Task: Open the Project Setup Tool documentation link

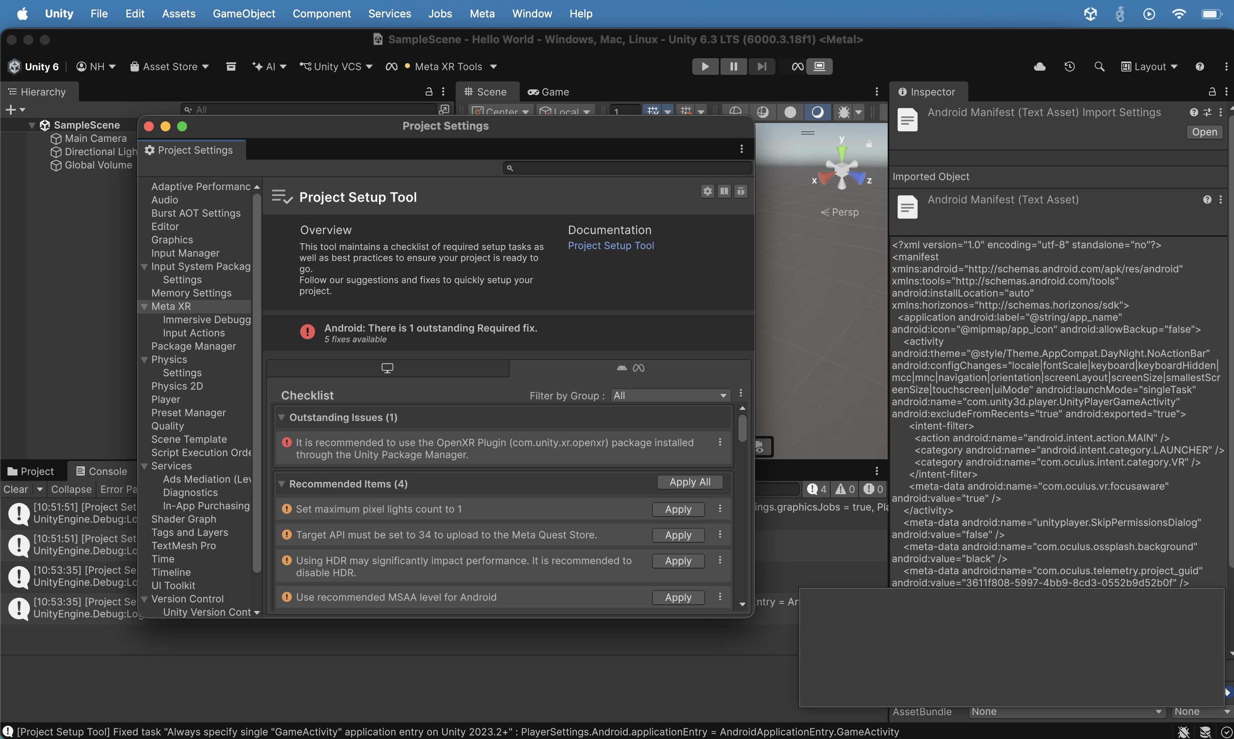Action: coord(611,246)
